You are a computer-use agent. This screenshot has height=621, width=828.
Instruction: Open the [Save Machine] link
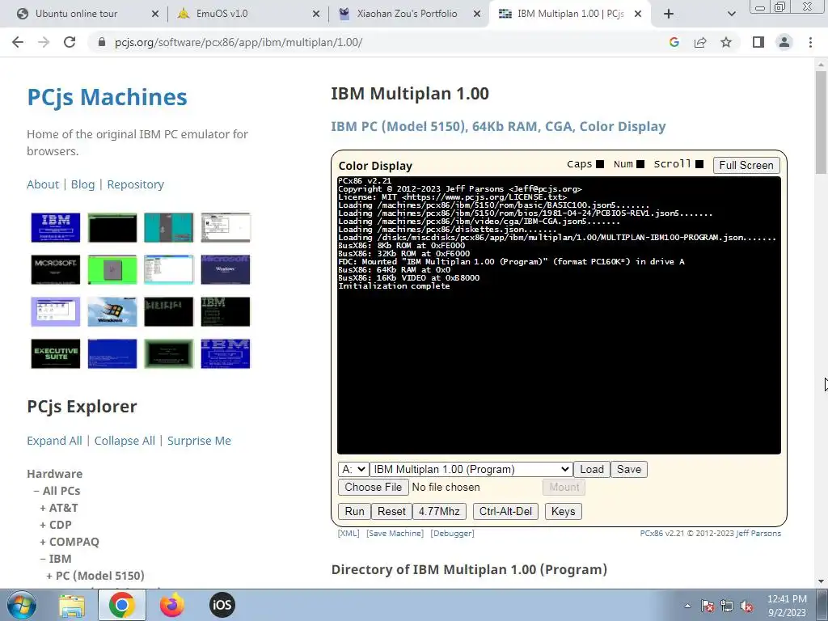coord(395,534)
